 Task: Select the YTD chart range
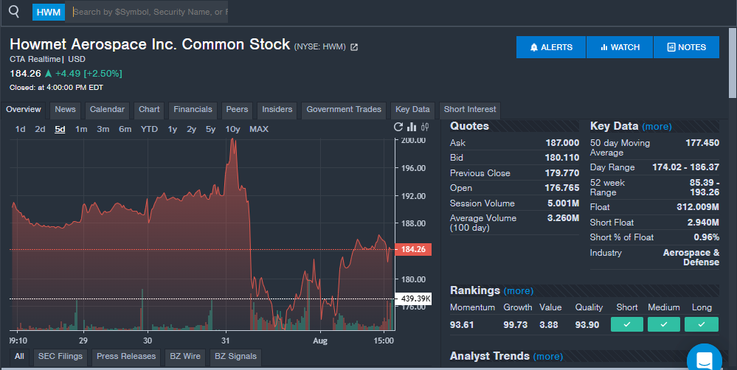149,129
